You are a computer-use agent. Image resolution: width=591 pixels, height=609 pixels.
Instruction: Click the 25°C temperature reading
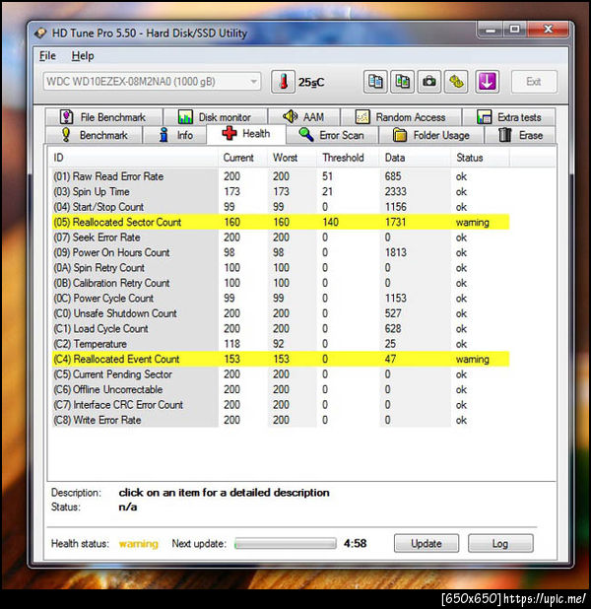coord(311,83)
